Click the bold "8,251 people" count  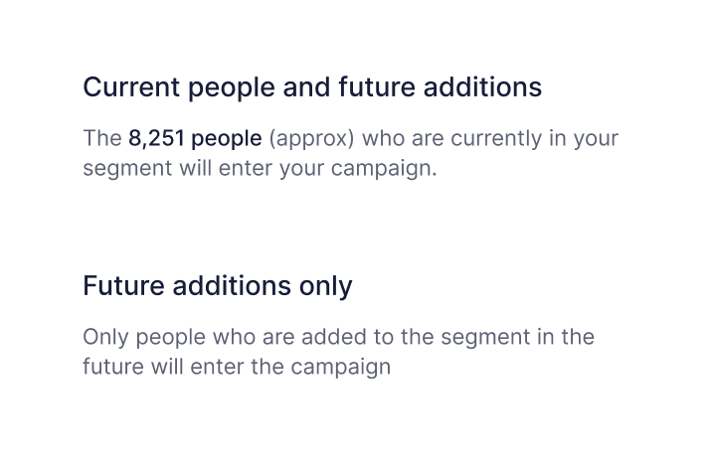pyautogui.click(x=195, y=137)
